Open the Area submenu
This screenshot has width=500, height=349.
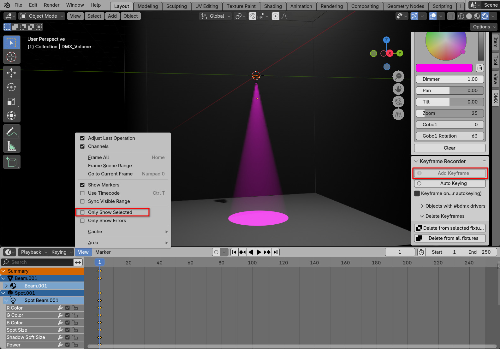[x=123, y=243]
